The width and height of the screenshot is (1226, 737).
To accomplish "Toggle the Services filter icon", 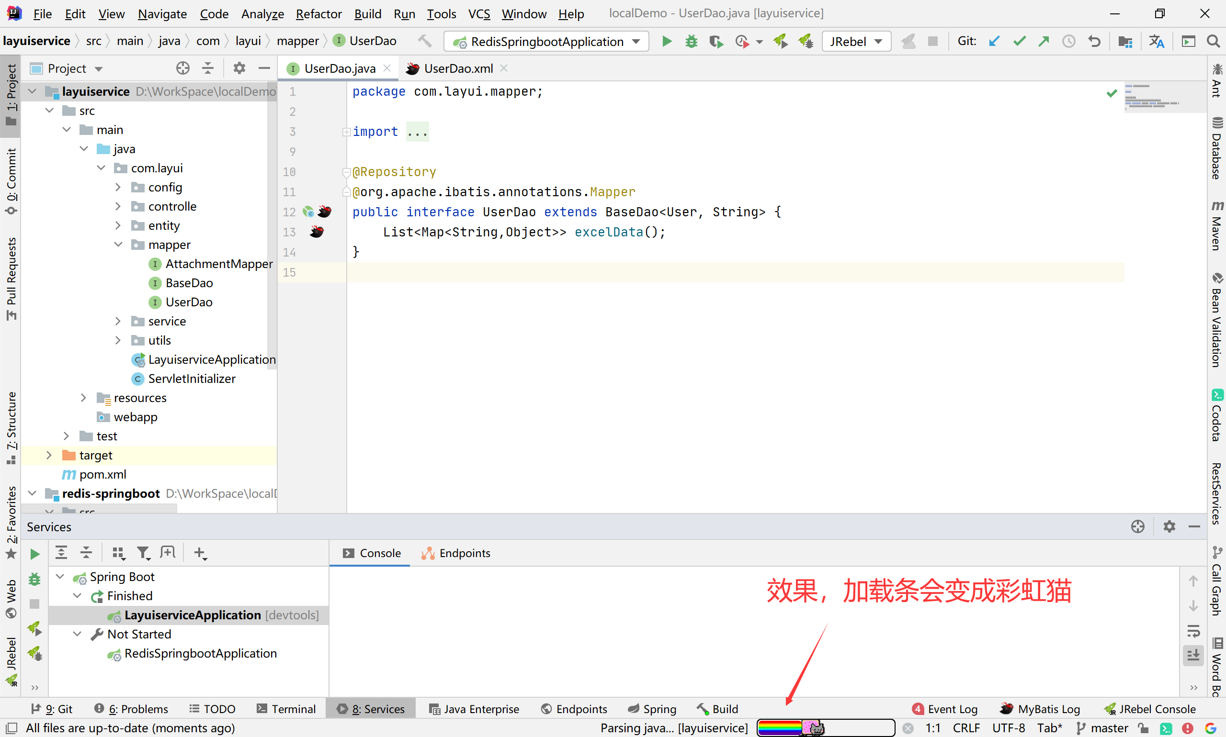I will pos(143,553).
